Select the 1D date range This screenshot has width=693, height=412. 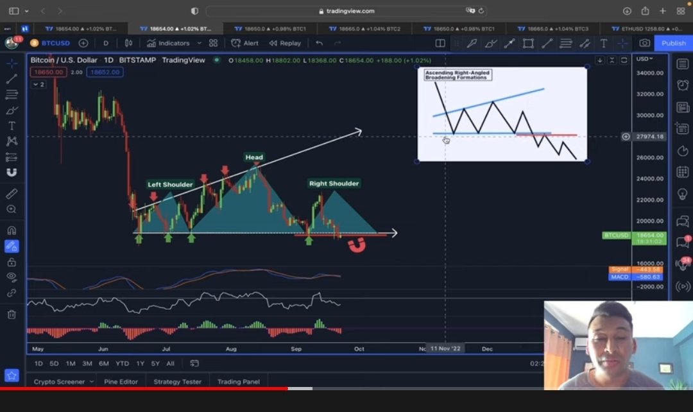[38, 363]
